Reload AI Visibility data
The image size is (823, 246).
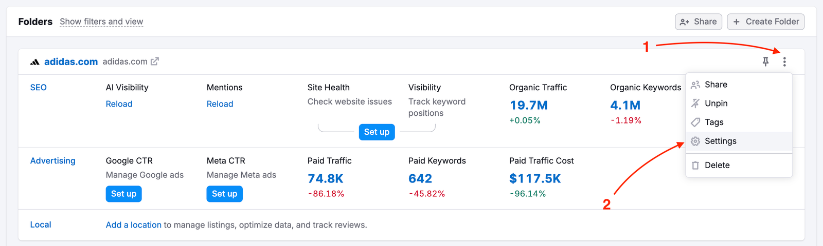tap(119, 104)
